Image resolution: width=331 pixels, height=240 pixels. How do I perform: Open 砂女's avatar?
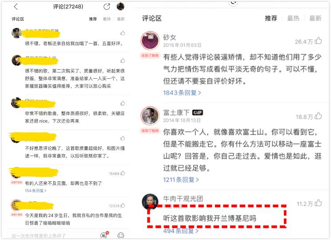pos(150,40)
